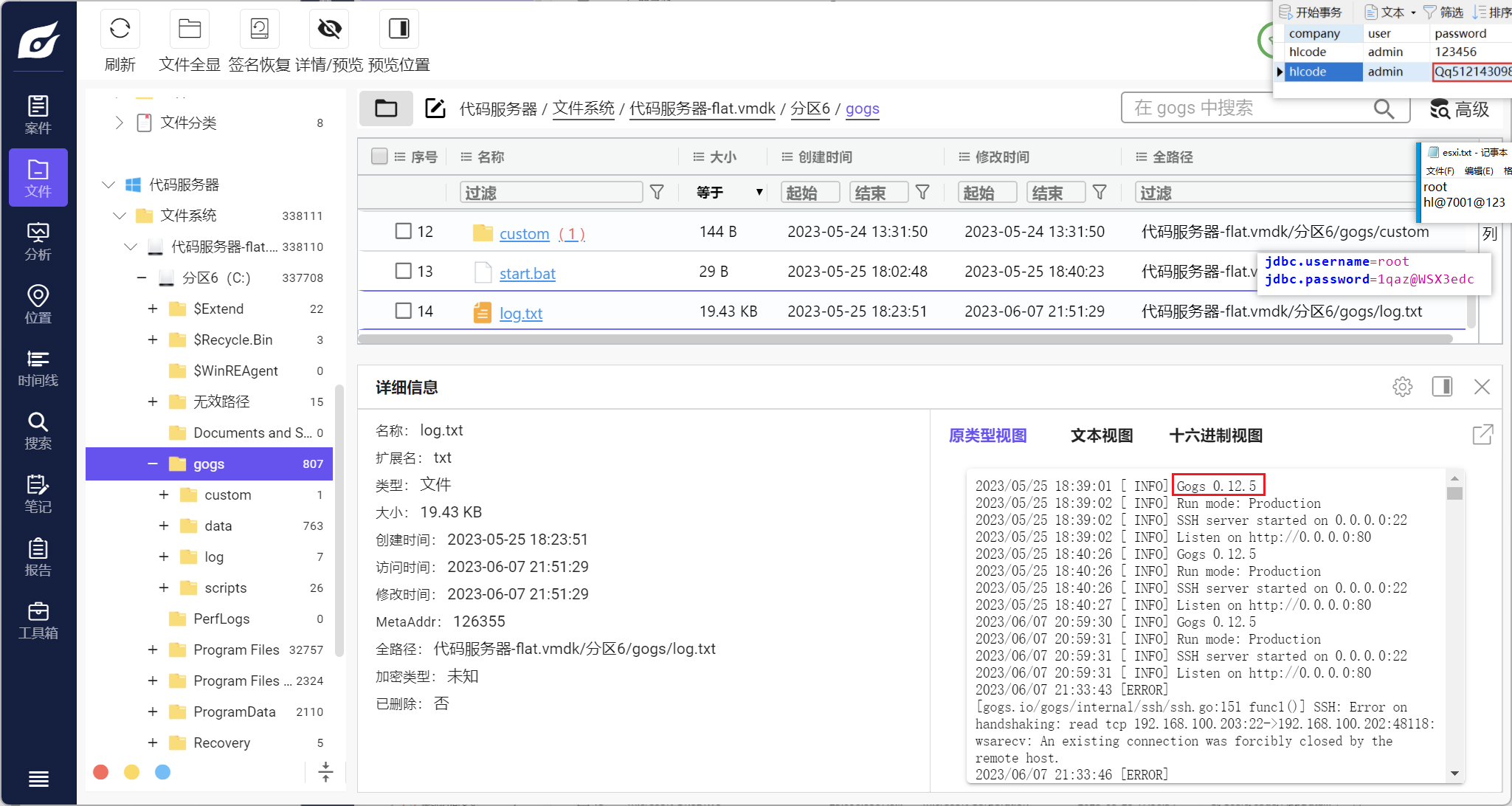Image resolution: width=1512 pixels, height=806 pixels.
Task: Select the scripts folder in tree
Action: pos(225,588)
